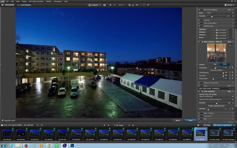The image size is (237, 148).
Task: Open Internet Explorer from the taskbar
Action: pos(11,146)
